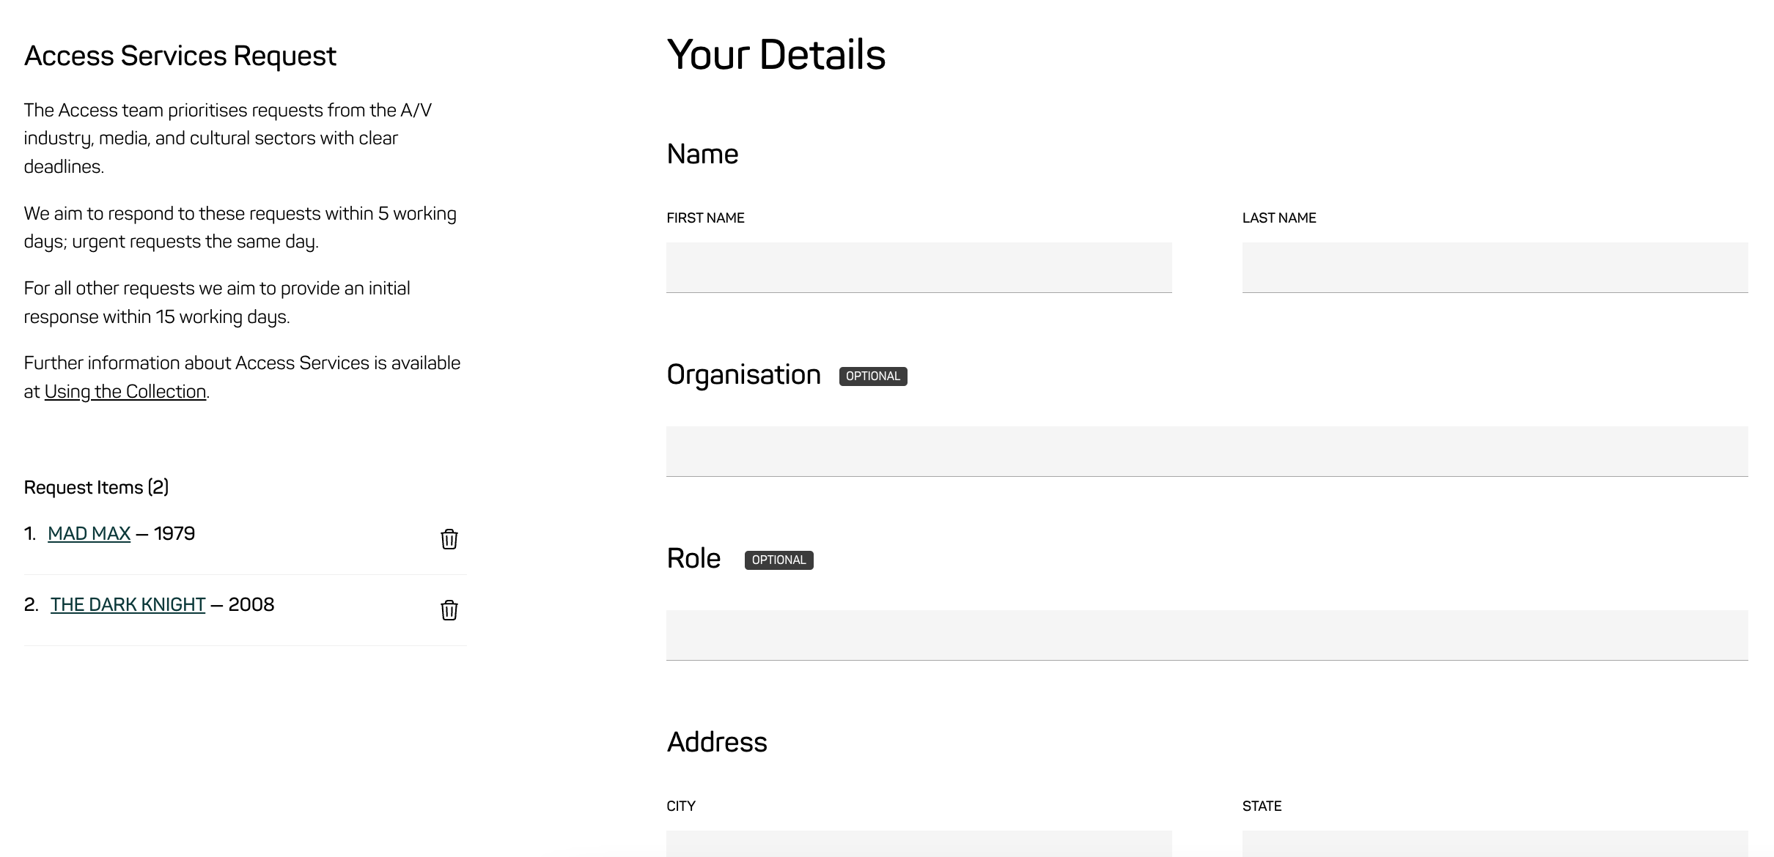Click the Your Details heading
Image resolution: width=1774 pixels, height=857 pixels.
(776, 55)
